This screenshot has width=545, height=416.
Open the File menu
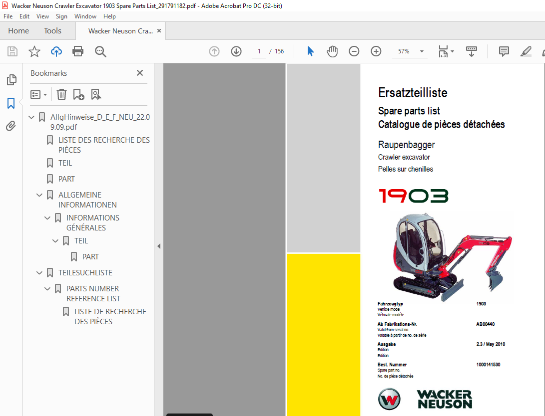[8, 16]
